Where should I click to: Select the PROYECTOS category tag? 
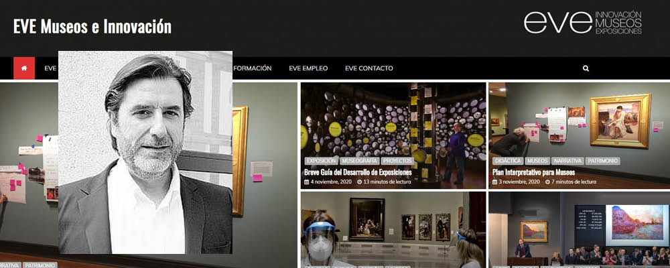397,161
